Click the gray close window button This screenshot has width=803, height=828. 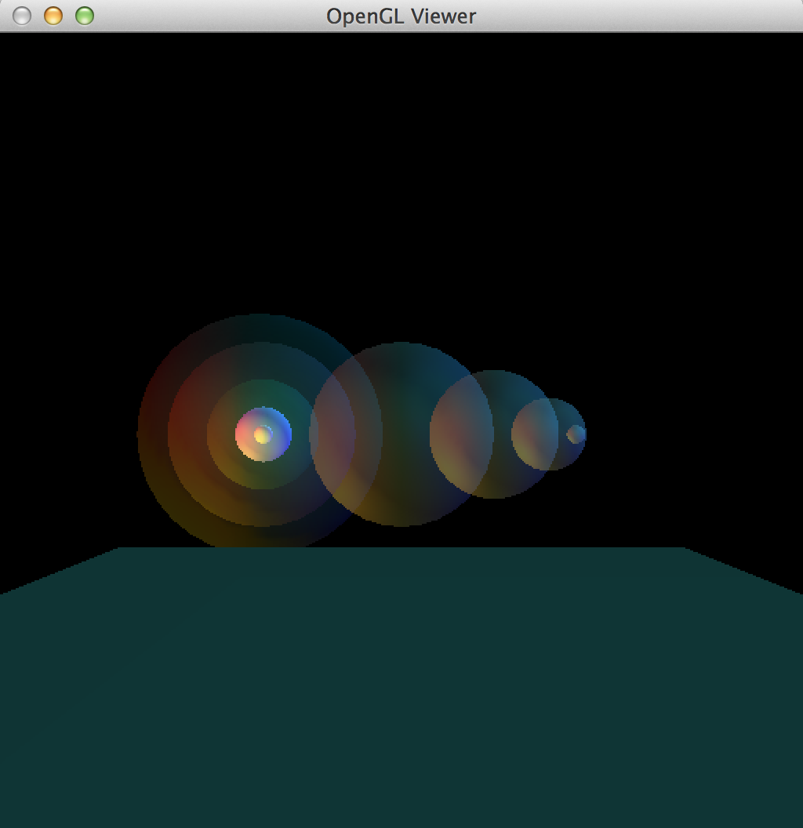click(x=22, y=16)
